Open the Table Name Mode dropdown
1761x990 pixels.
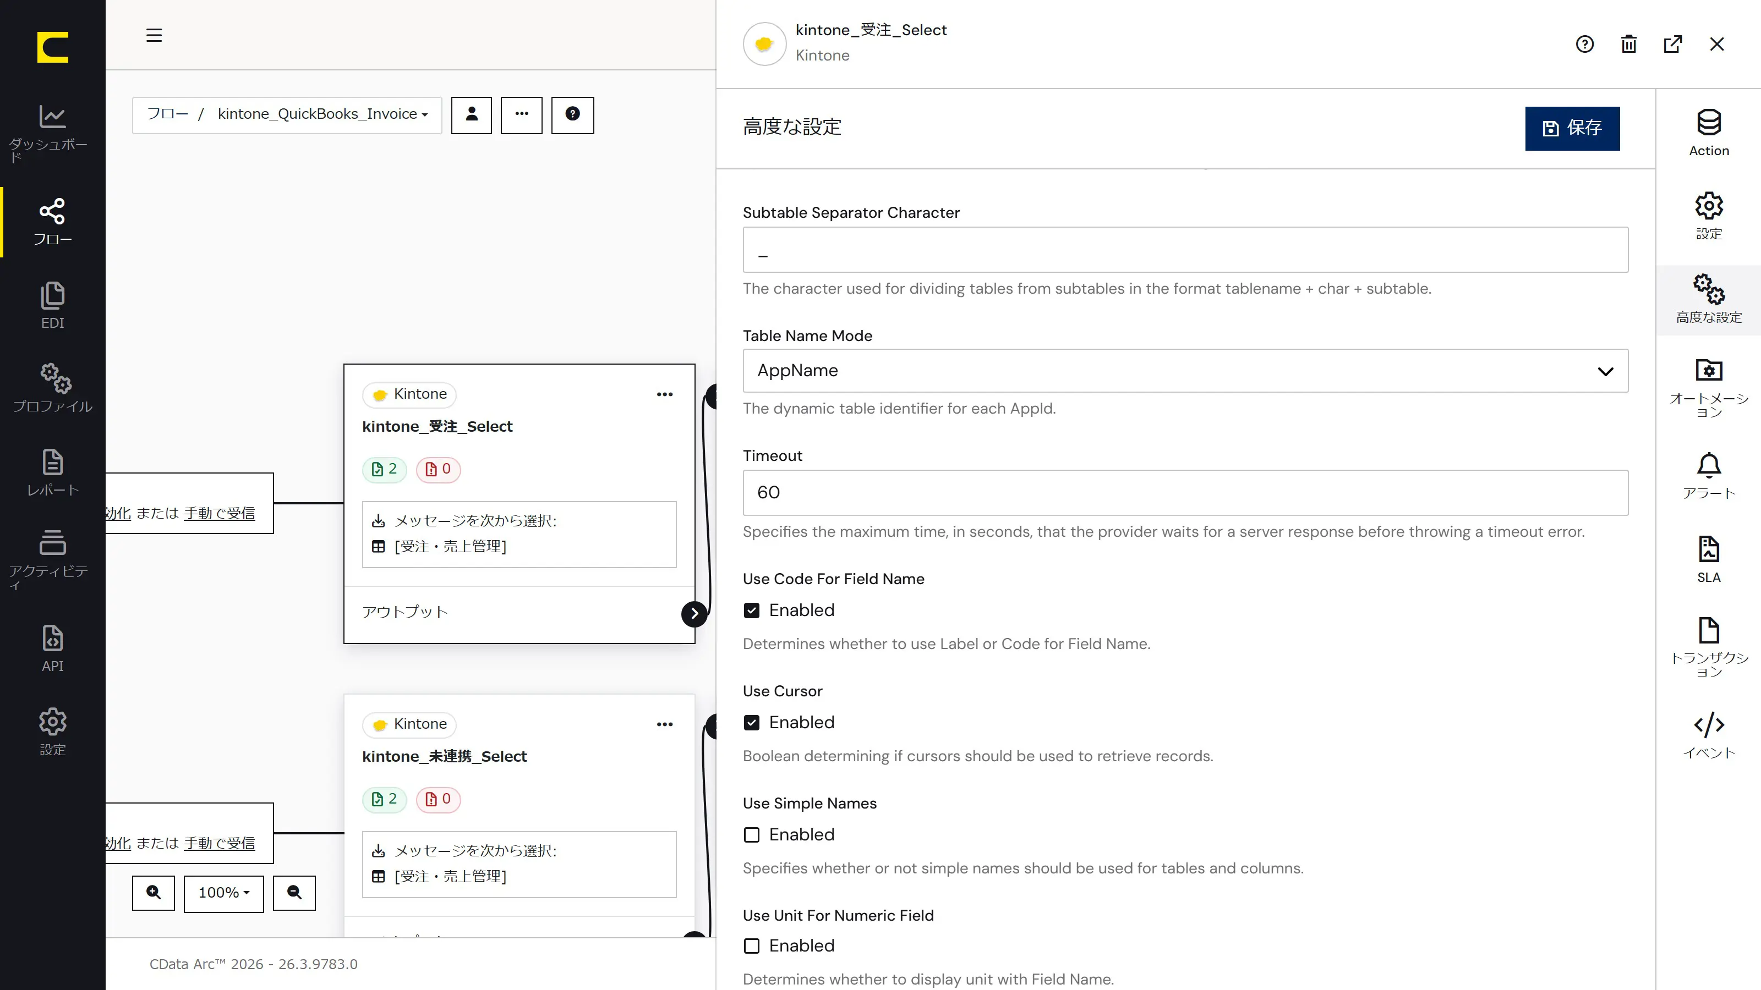click(1185, 371)
